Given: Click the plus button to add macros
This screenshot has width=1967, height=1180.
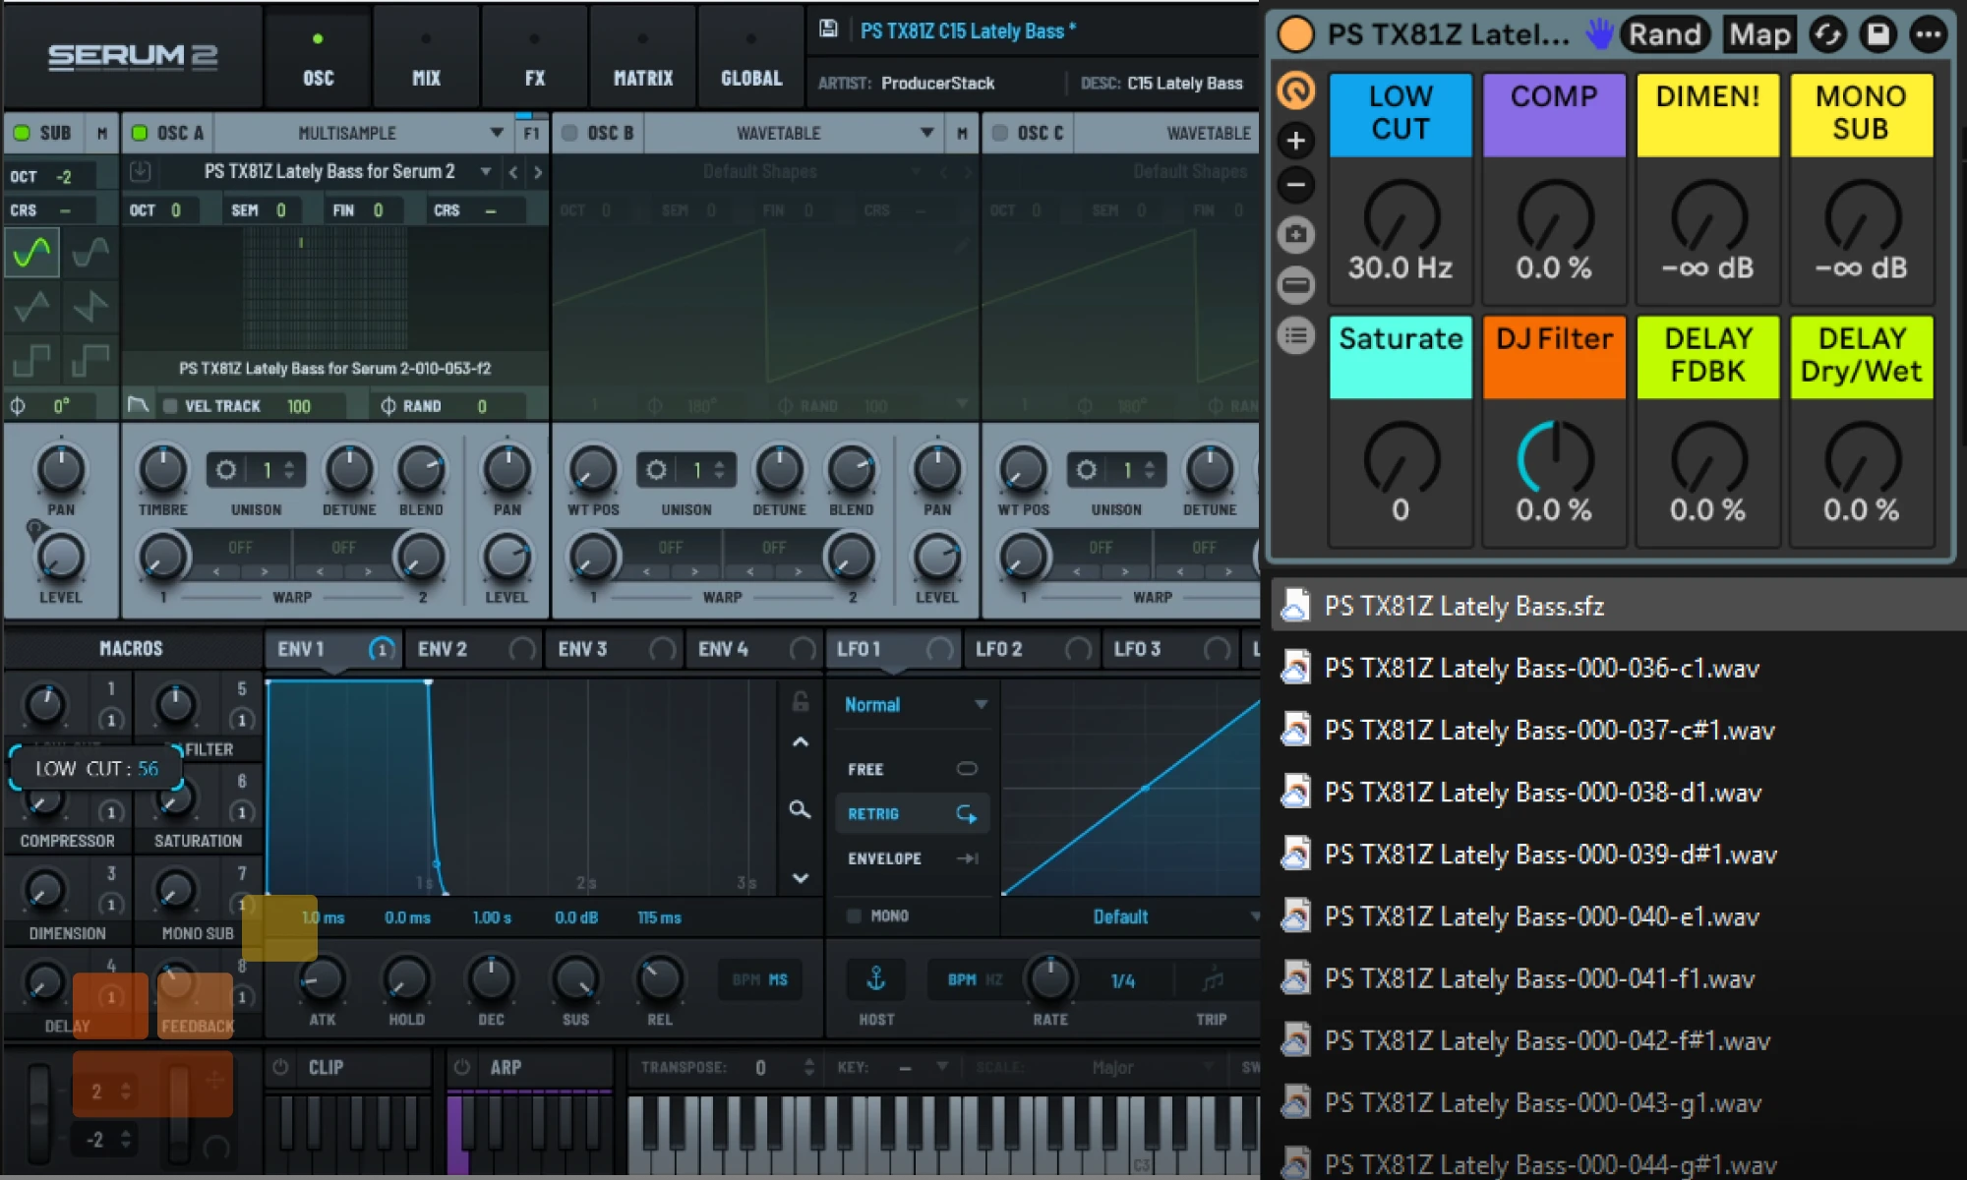Looking at the screenshot, I should pyautogui.click(x=1295, y=141).
